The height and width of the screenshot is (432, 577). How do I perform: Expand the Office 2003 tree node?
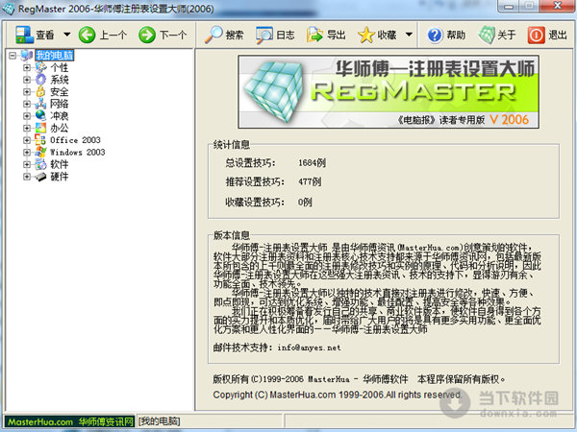[x=27, y=140]
